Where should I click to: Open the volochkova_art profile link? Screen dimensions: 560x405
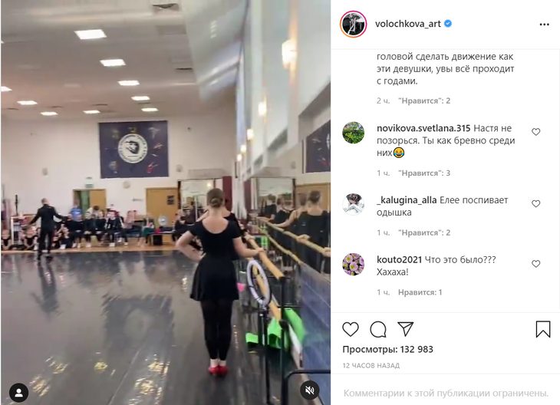pos(408,24)
